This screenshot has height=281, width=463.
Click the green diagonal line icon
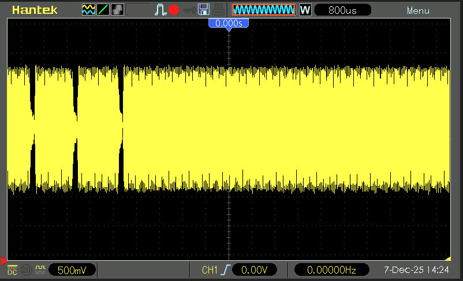click(103, 10)
